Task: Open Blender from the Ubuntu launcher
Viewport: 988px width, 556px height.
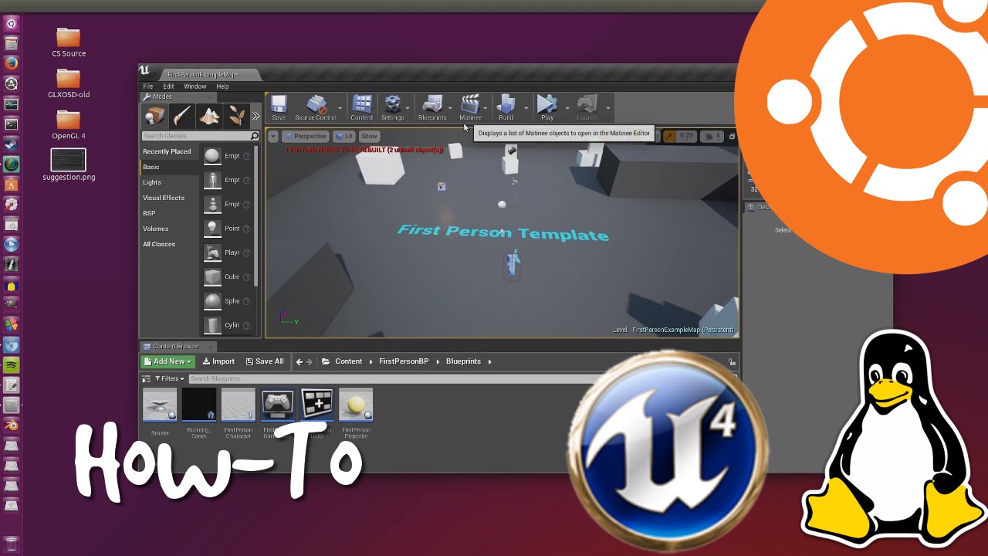Action: point(11,425)
